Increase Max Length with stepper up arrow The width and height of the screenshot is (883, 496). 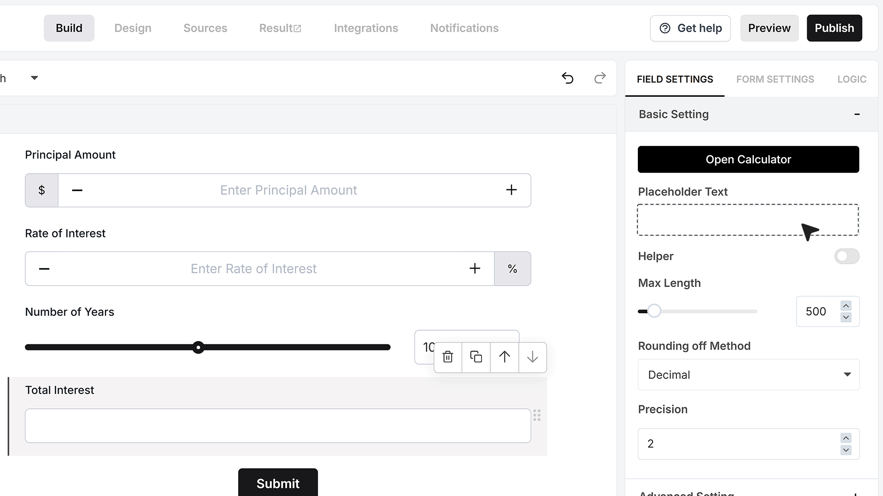tap(846, 306)
